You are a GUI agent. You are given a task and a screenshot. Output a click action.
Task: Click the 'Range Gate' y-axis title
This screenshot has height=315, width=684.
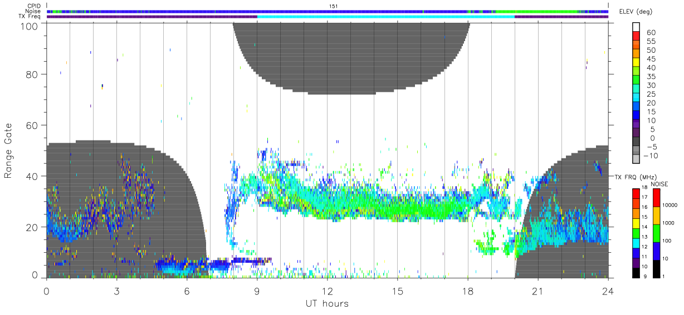[x=8, y=151]
